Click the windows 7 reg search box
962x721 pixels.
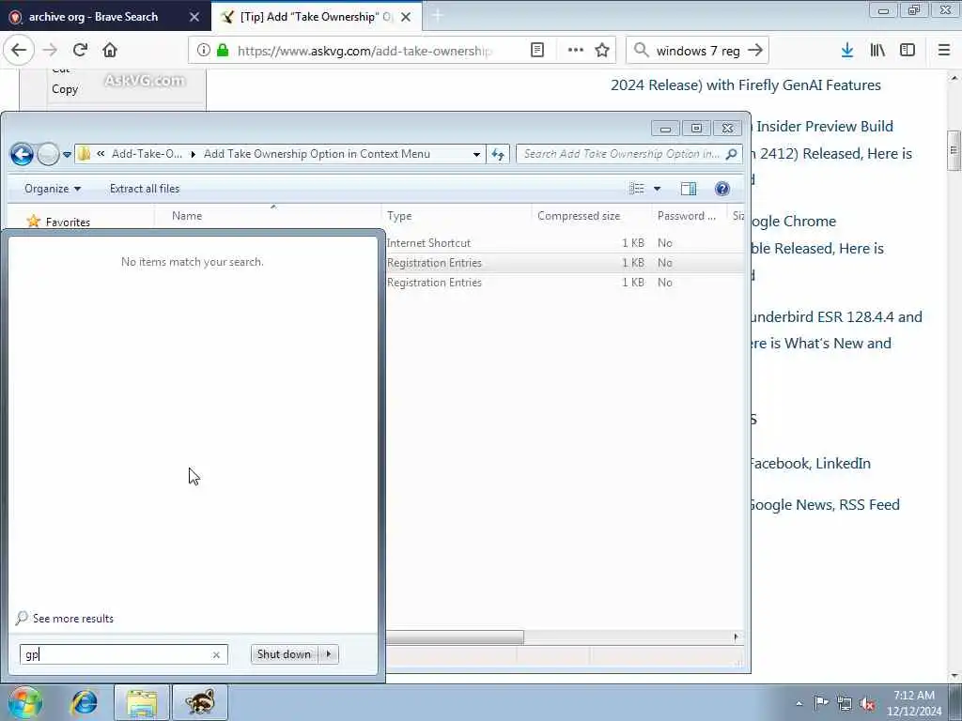[x=697, y=51]
